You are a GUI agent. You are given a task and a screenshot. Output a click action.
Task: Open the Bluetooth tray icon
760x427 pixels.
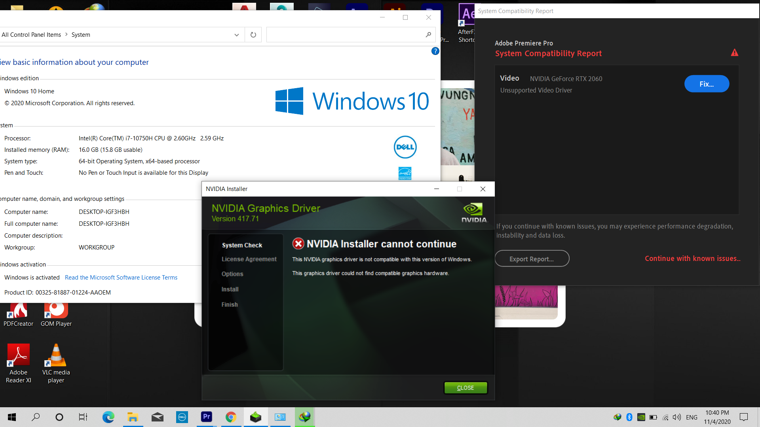pos(629,417)
